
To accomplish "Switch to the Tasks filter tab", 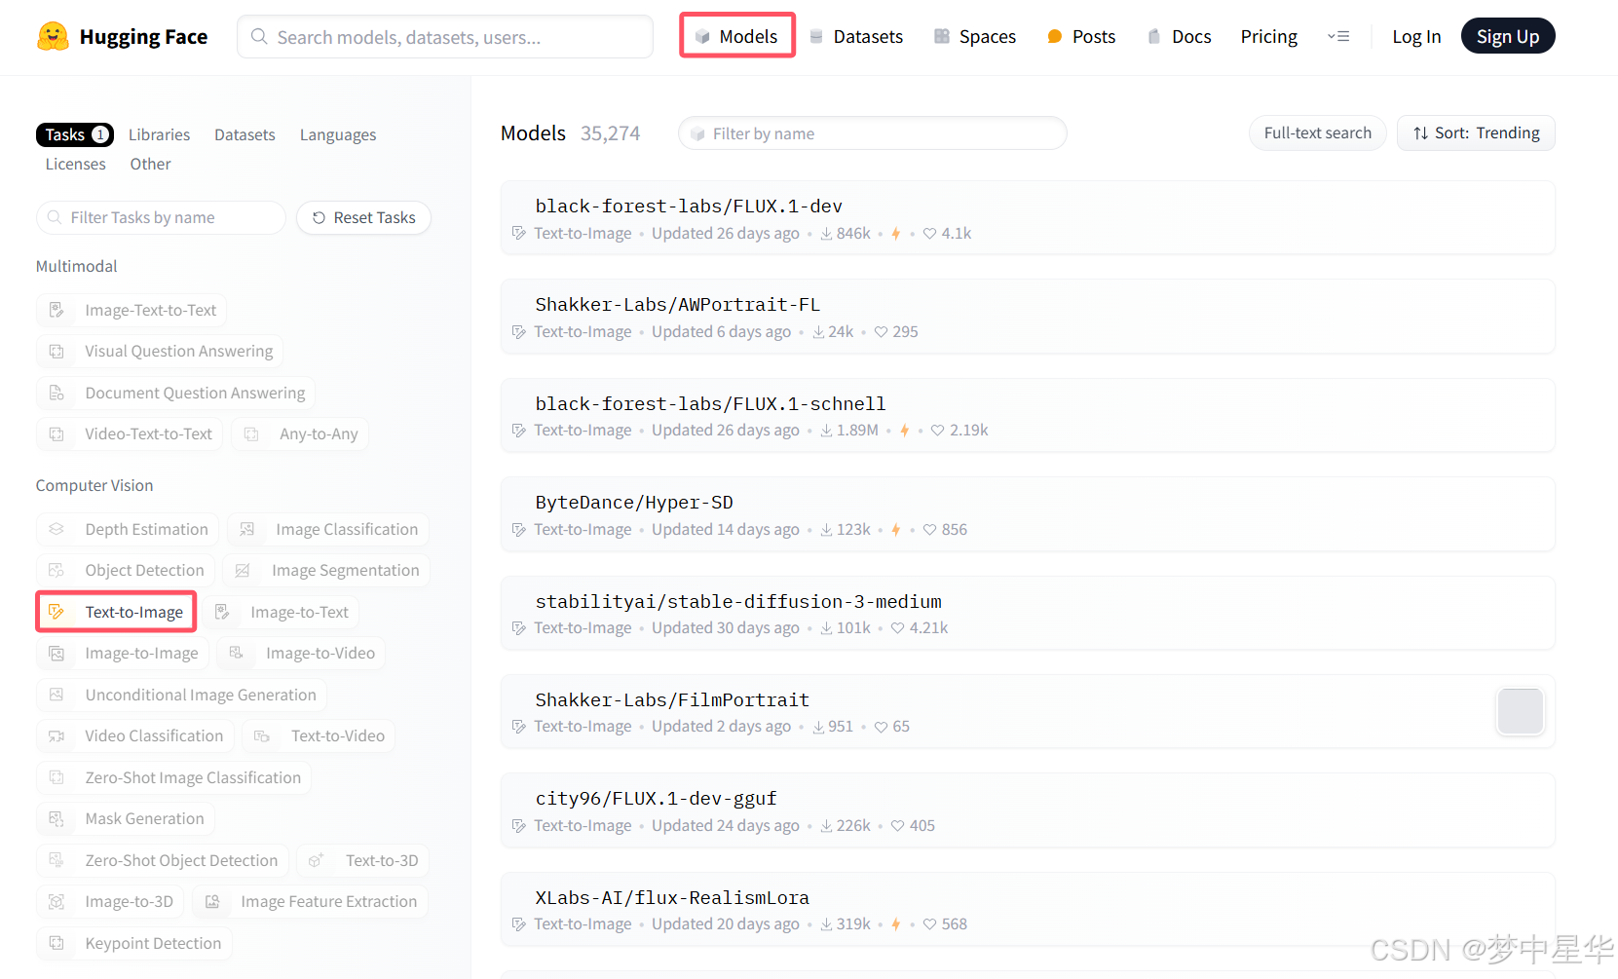I will [75, 134].
